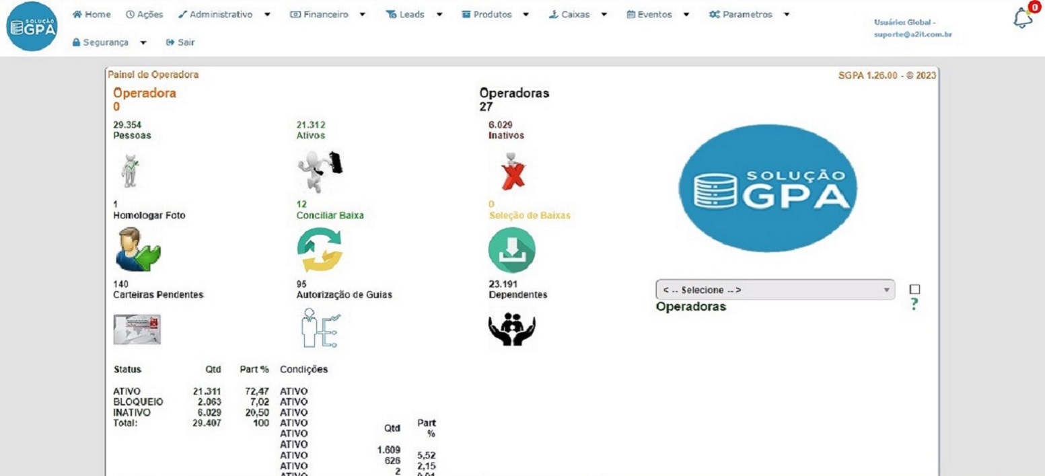Click Sair to log out

(x=180, y=42)
